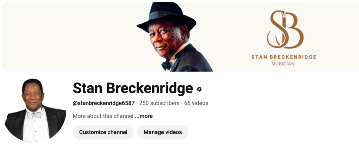Select the Stan Breckenridge channel title
The height and width of the screenshot is (147, 359).
pyautogui.click(x=133, y=88)
